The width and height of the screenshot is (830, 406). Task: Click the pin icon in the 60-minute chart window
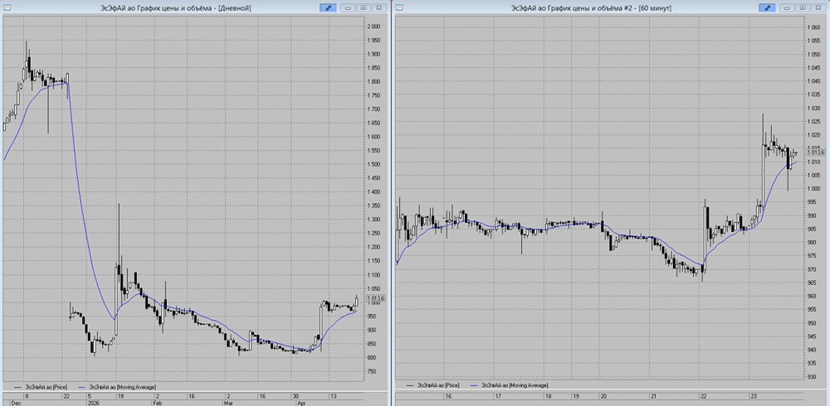point(767,8)
